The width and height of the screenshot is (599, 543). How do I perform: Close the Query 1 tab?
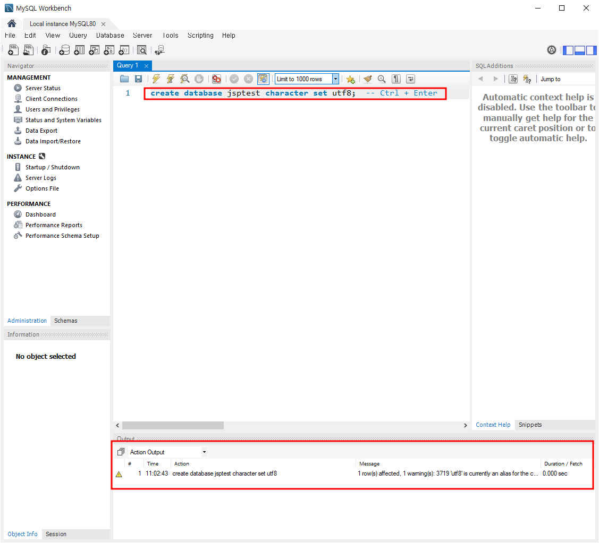click(146, 66)
